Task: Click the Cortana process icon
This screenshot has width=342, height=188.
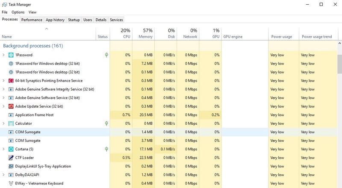Action: pos(11,149)
